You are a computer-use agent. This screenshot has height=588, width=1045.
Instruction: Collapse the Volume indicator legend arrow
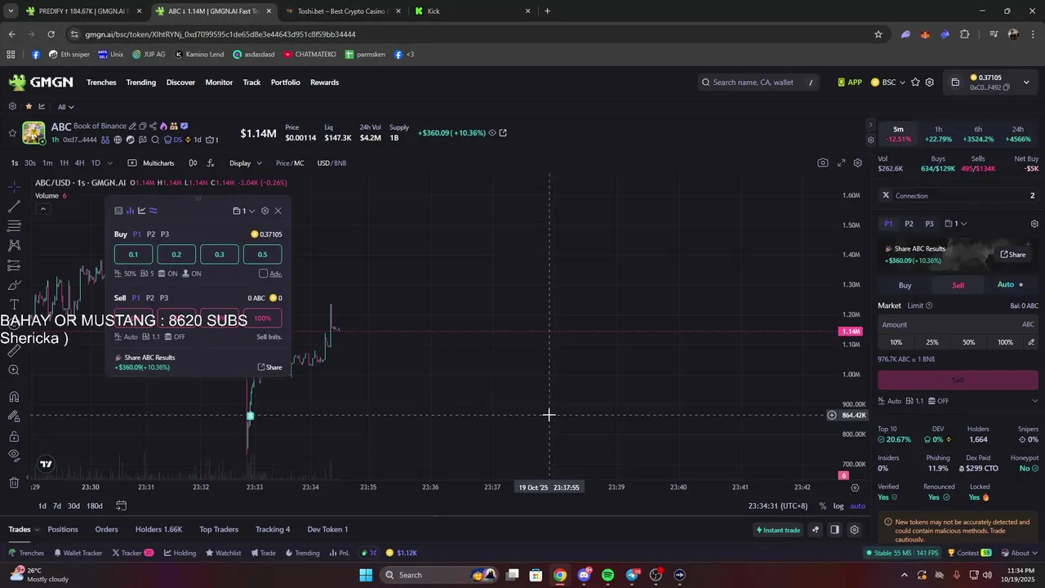tap(42, 209)
